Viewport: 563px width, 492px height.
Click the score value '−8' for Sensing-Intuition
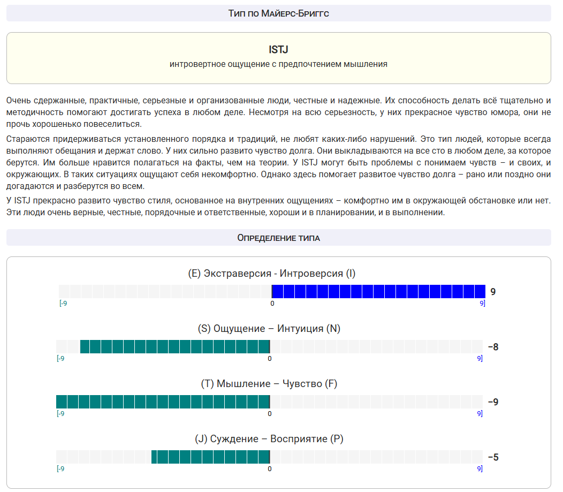click(x=493, y=347)
